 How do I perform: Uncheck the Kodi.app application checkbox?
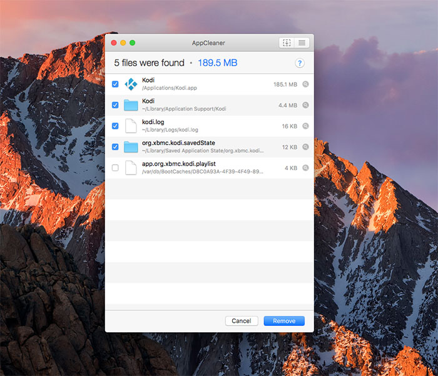[x=115, y=84]
